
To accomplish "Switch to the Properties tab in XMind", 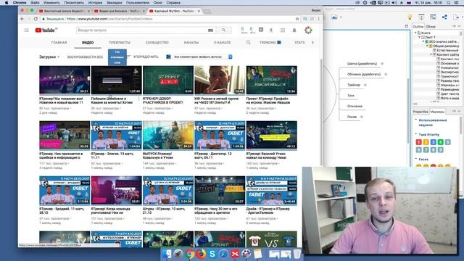I will point(420,112).
